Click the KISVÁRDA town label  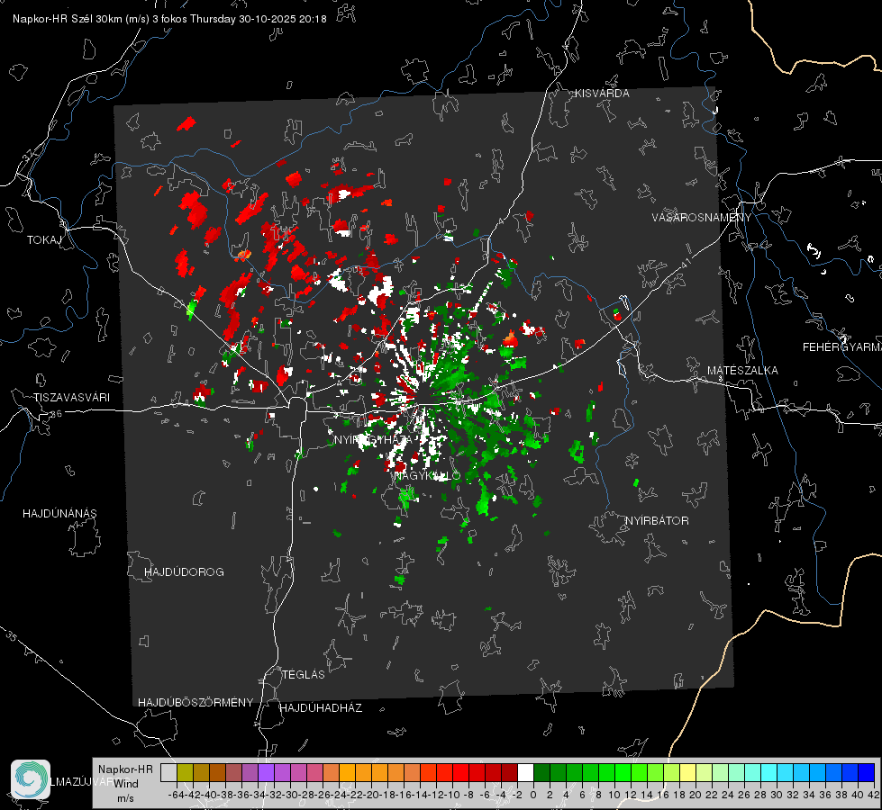pyautogui.click(x=602, y=94)
